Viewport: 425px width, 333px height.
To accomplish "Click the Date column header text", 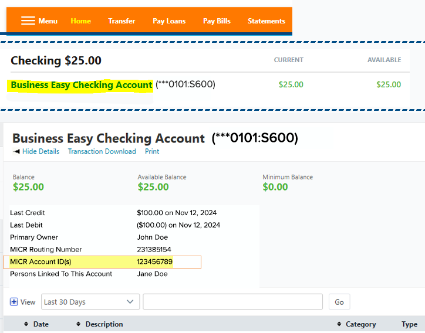I will (41, 324).
